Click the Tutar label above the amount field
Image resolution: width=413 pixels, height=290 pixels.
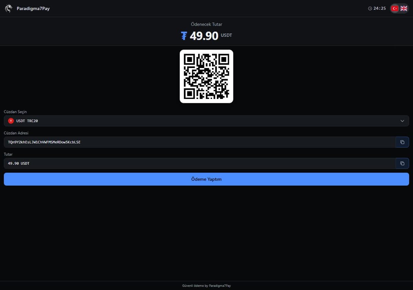tap(8, 154)
